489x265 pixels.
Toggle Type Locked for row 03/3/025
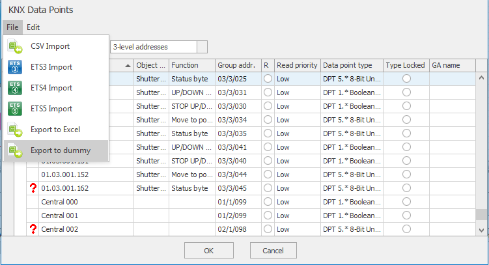(x=406, y=79)
